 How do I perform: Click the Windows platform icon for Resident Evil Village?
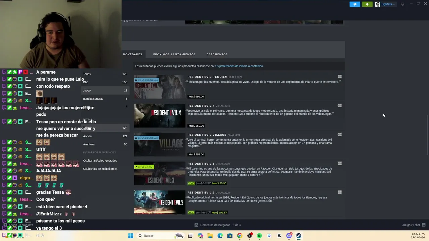tap(340, 135)
